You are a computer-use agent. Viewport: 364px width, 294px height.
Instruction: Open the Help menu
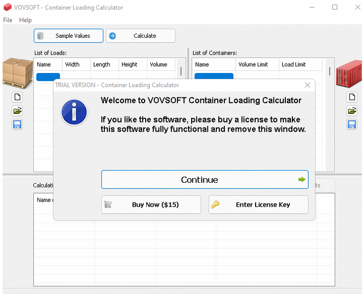click(25, 20)
